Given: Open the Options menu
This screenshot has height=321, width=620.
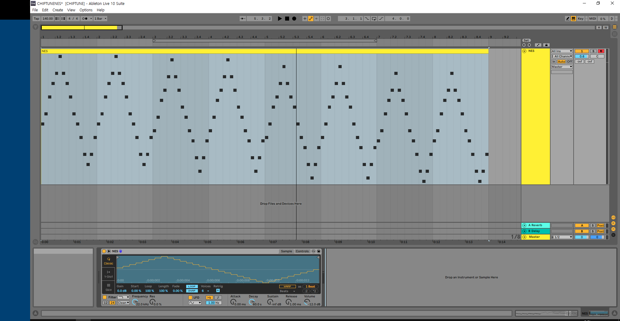Looking at the screenshot, I should click(86, 10).
